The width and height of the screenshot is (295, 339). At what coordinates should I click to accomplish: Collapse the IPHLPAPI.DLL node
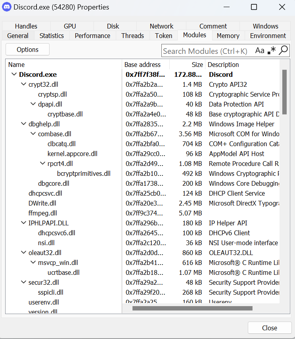pos(23,223)
